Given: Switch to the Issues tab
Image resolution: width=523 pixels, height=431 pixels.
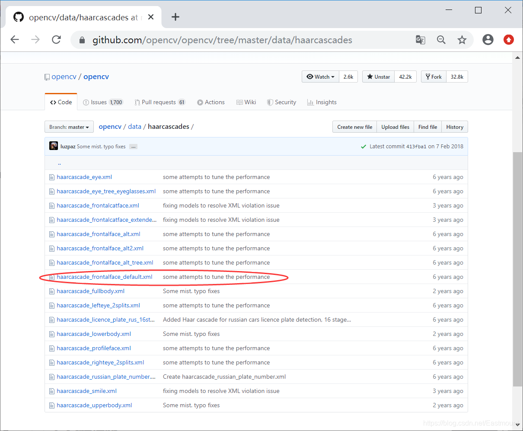Looking at the screenshot, I should 103,102.
